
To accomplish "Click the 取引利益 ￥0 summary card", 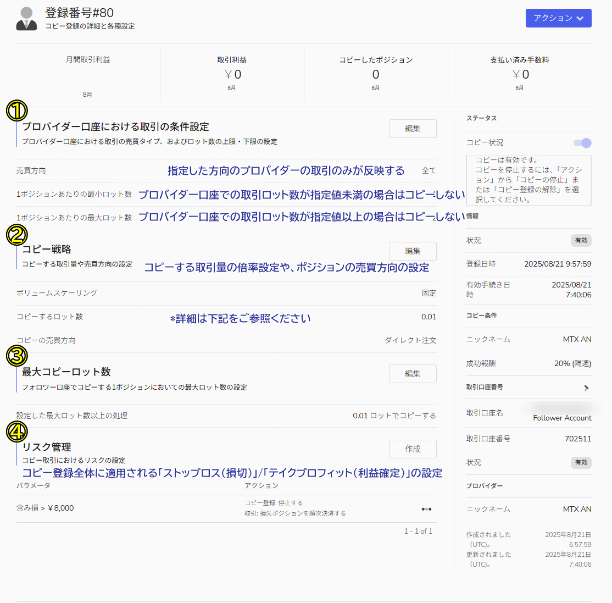I will click(x=232, y=74).
